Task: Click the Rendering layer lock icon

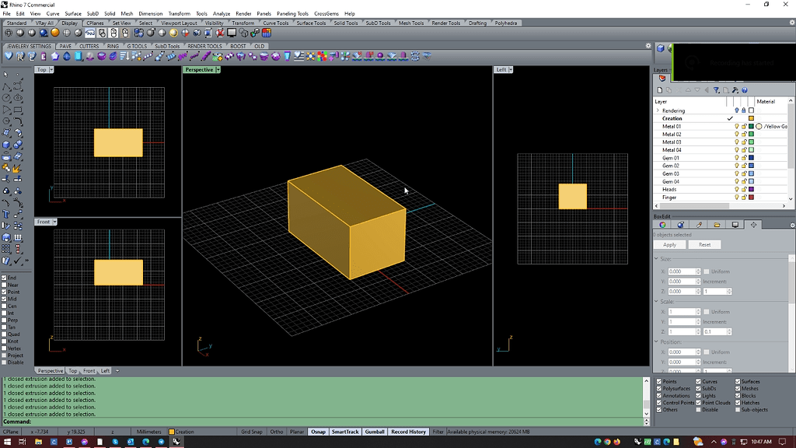Action: 743,110
